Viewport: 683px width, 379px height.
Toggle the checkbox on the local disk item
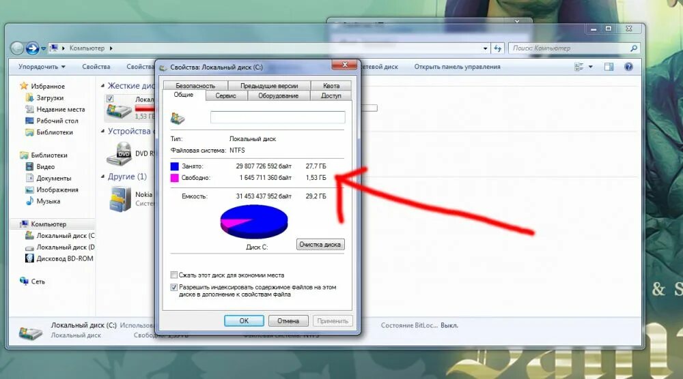110,99
